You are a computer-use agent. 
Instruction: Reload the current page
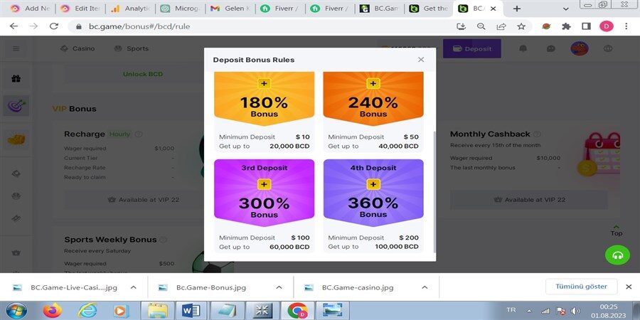click(x=54, y=26)
